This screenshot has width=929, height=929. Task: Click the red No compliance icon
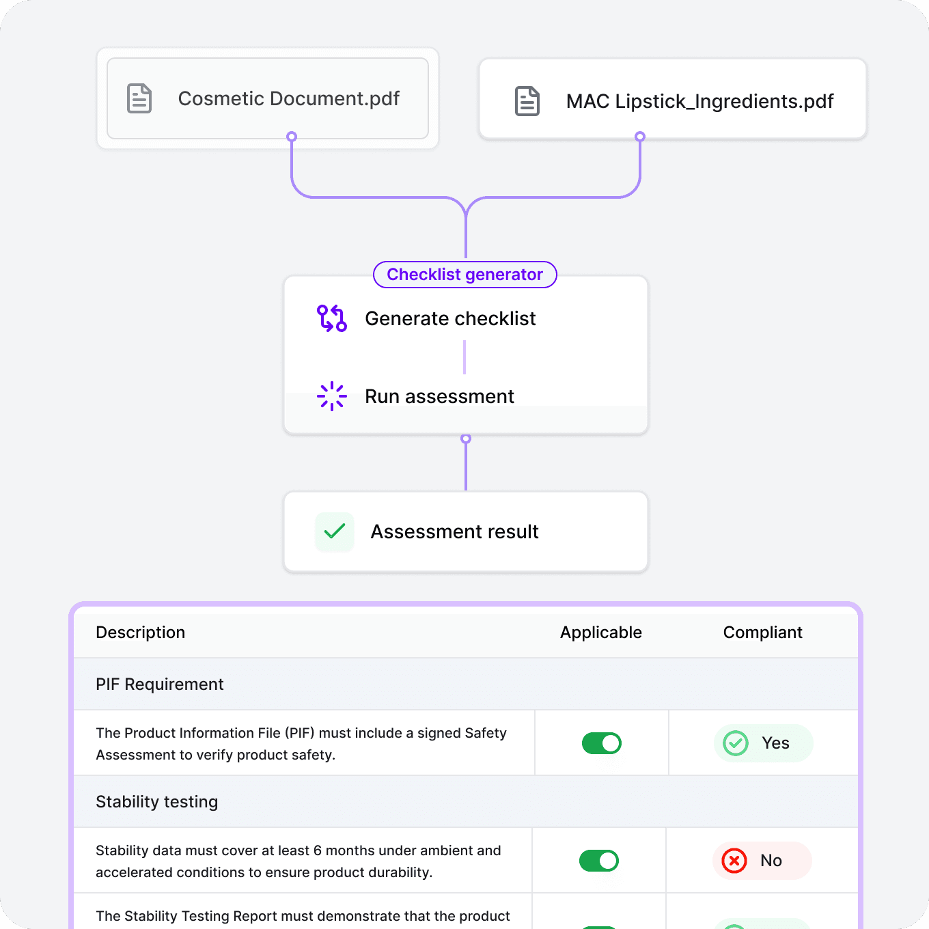(734, 861)
